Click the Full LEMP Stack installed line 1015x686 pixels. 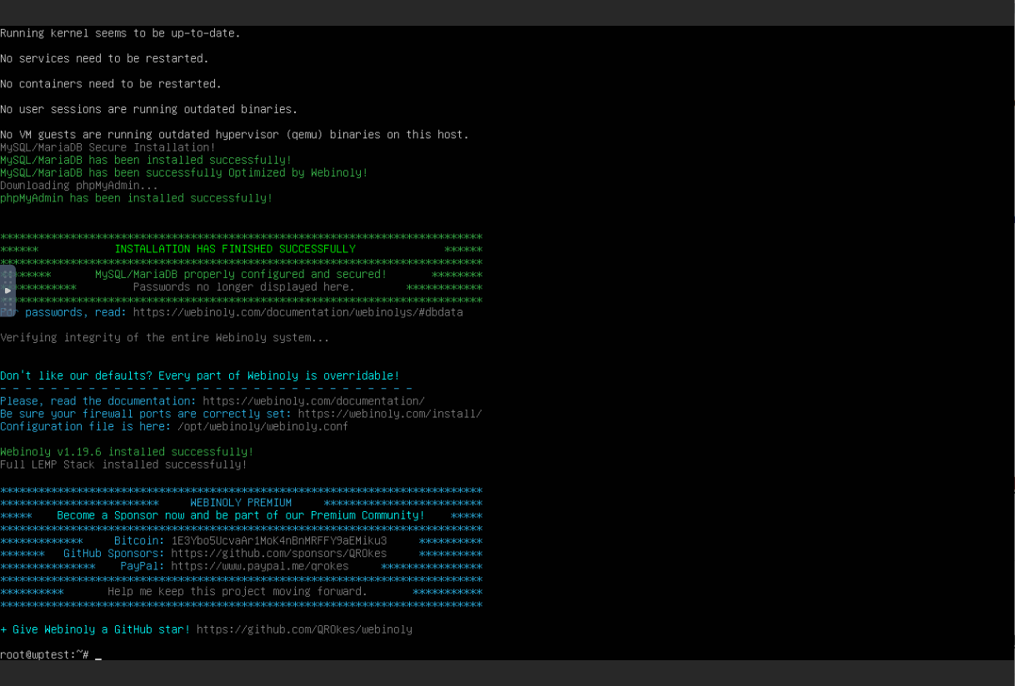123,465
